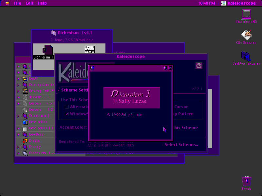Click the 'despair 5.1.9' name in the list
The width and height of the screenshot is (262, 196).
(40, 97)
